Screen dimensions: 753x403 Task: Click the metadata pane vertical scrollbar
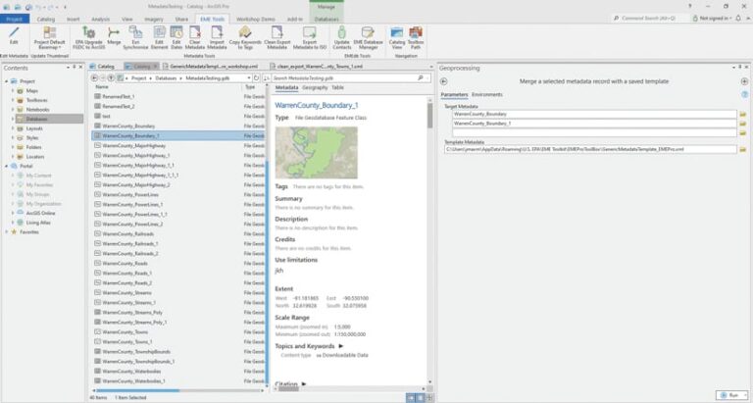point(429,116)
